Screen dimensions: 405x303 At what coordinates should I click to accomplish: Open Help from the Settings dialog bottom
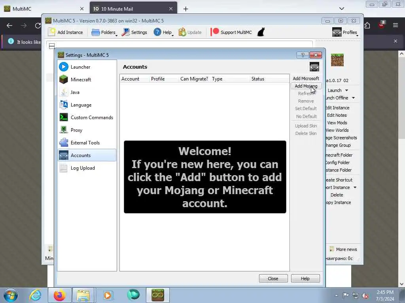coord(305,279)
